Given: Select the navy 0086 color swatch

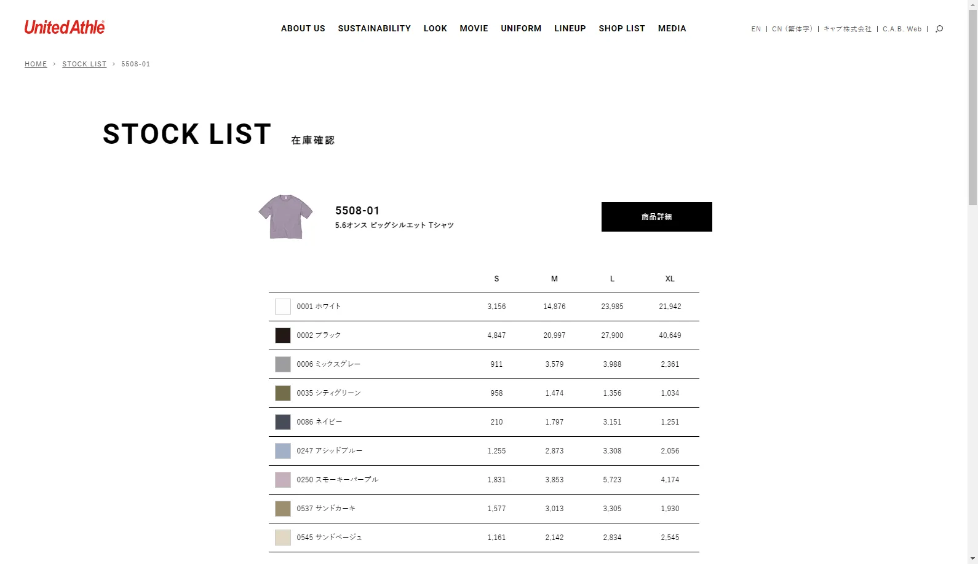Looking at the screenshot, I should coord(283,422).
